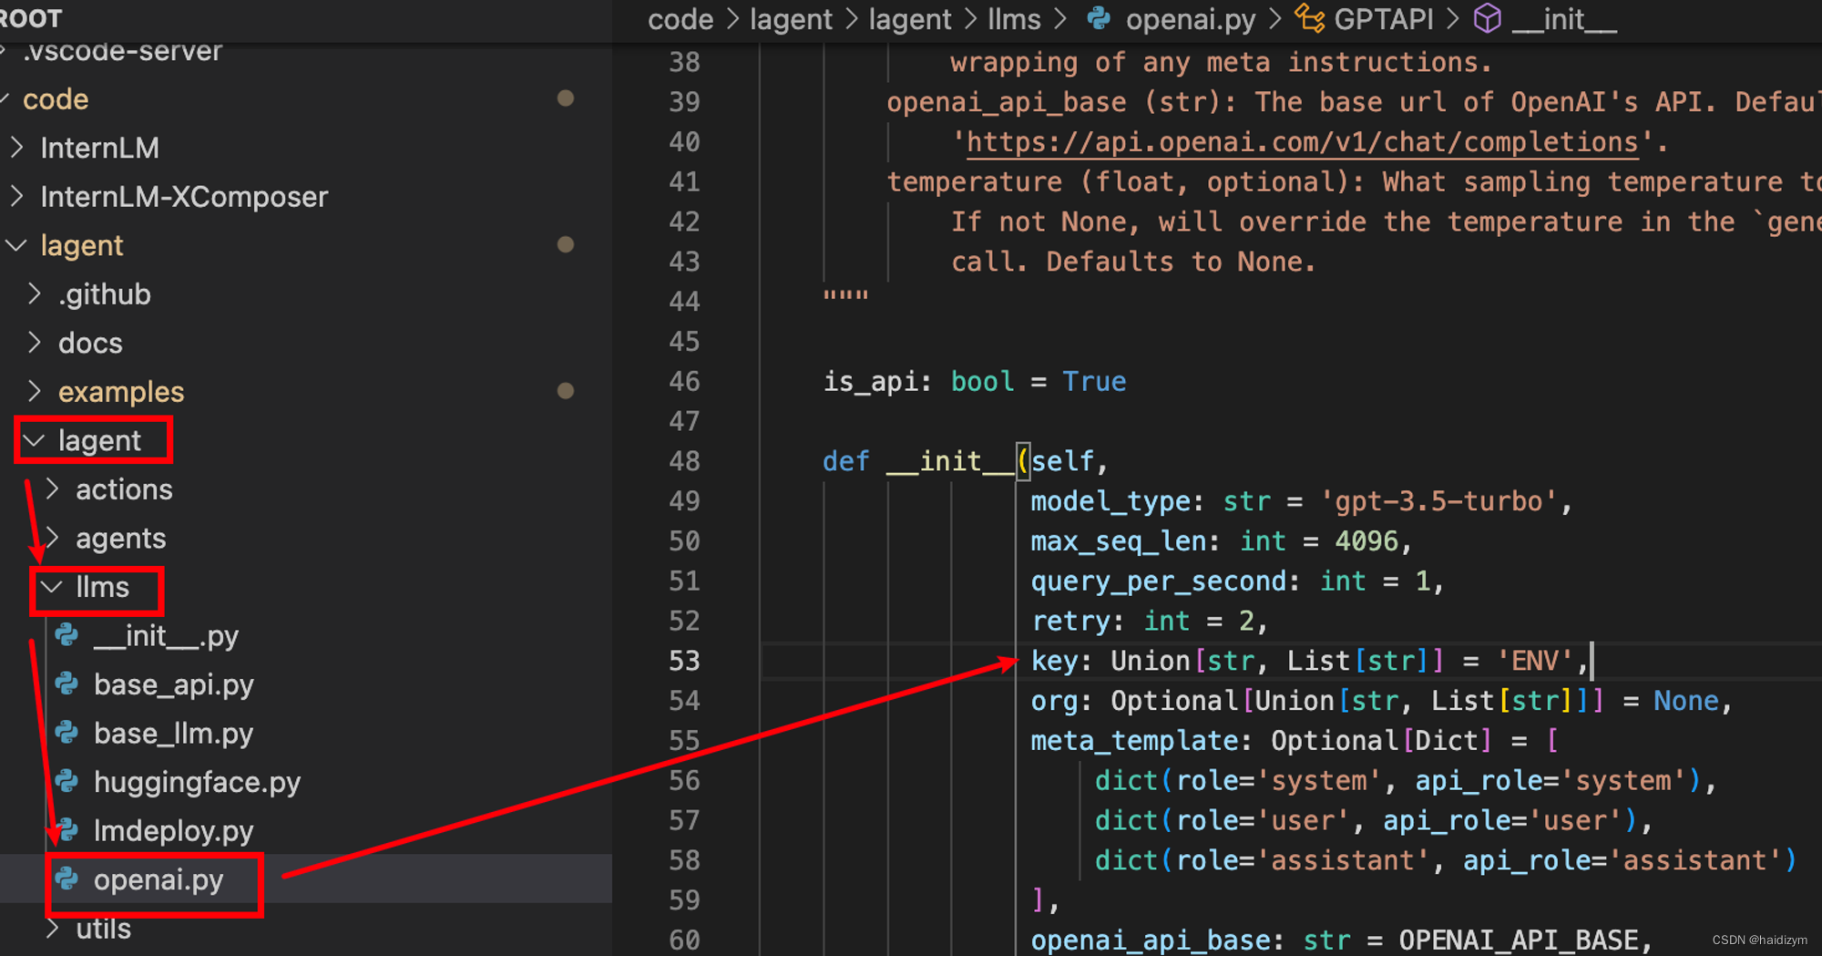Image resolution: width=1822 pixels, height=956 pixels.
Task: Click the retry parameter on line 52
Action: click(x=1070, y=622)
